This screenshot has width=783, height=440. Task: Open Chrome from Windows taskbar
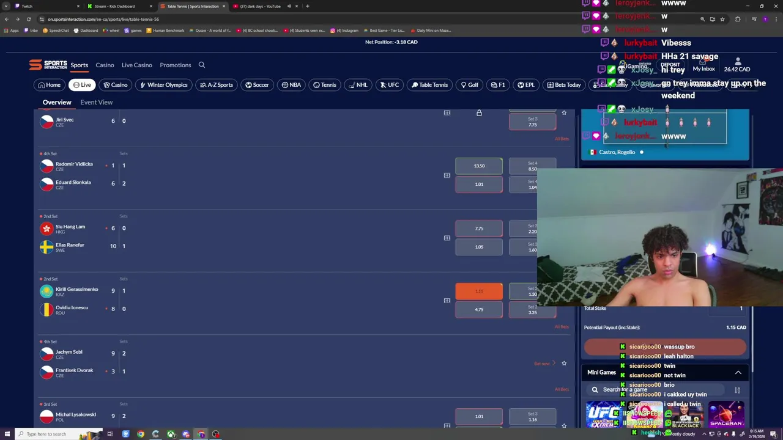pos(141,434)
